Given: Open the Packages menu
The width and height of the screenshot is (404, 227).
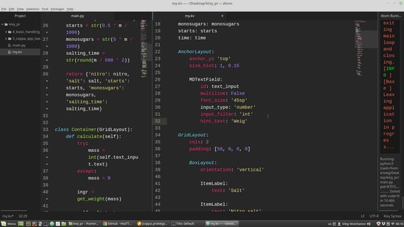Looking at the screenshot, I should 57,9.
